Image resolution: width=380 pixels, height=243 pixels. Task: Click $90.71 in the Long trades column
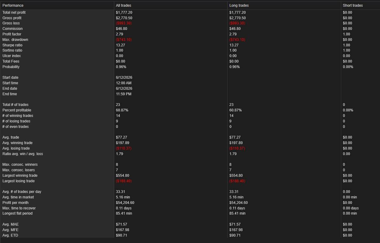pos(235,235)
